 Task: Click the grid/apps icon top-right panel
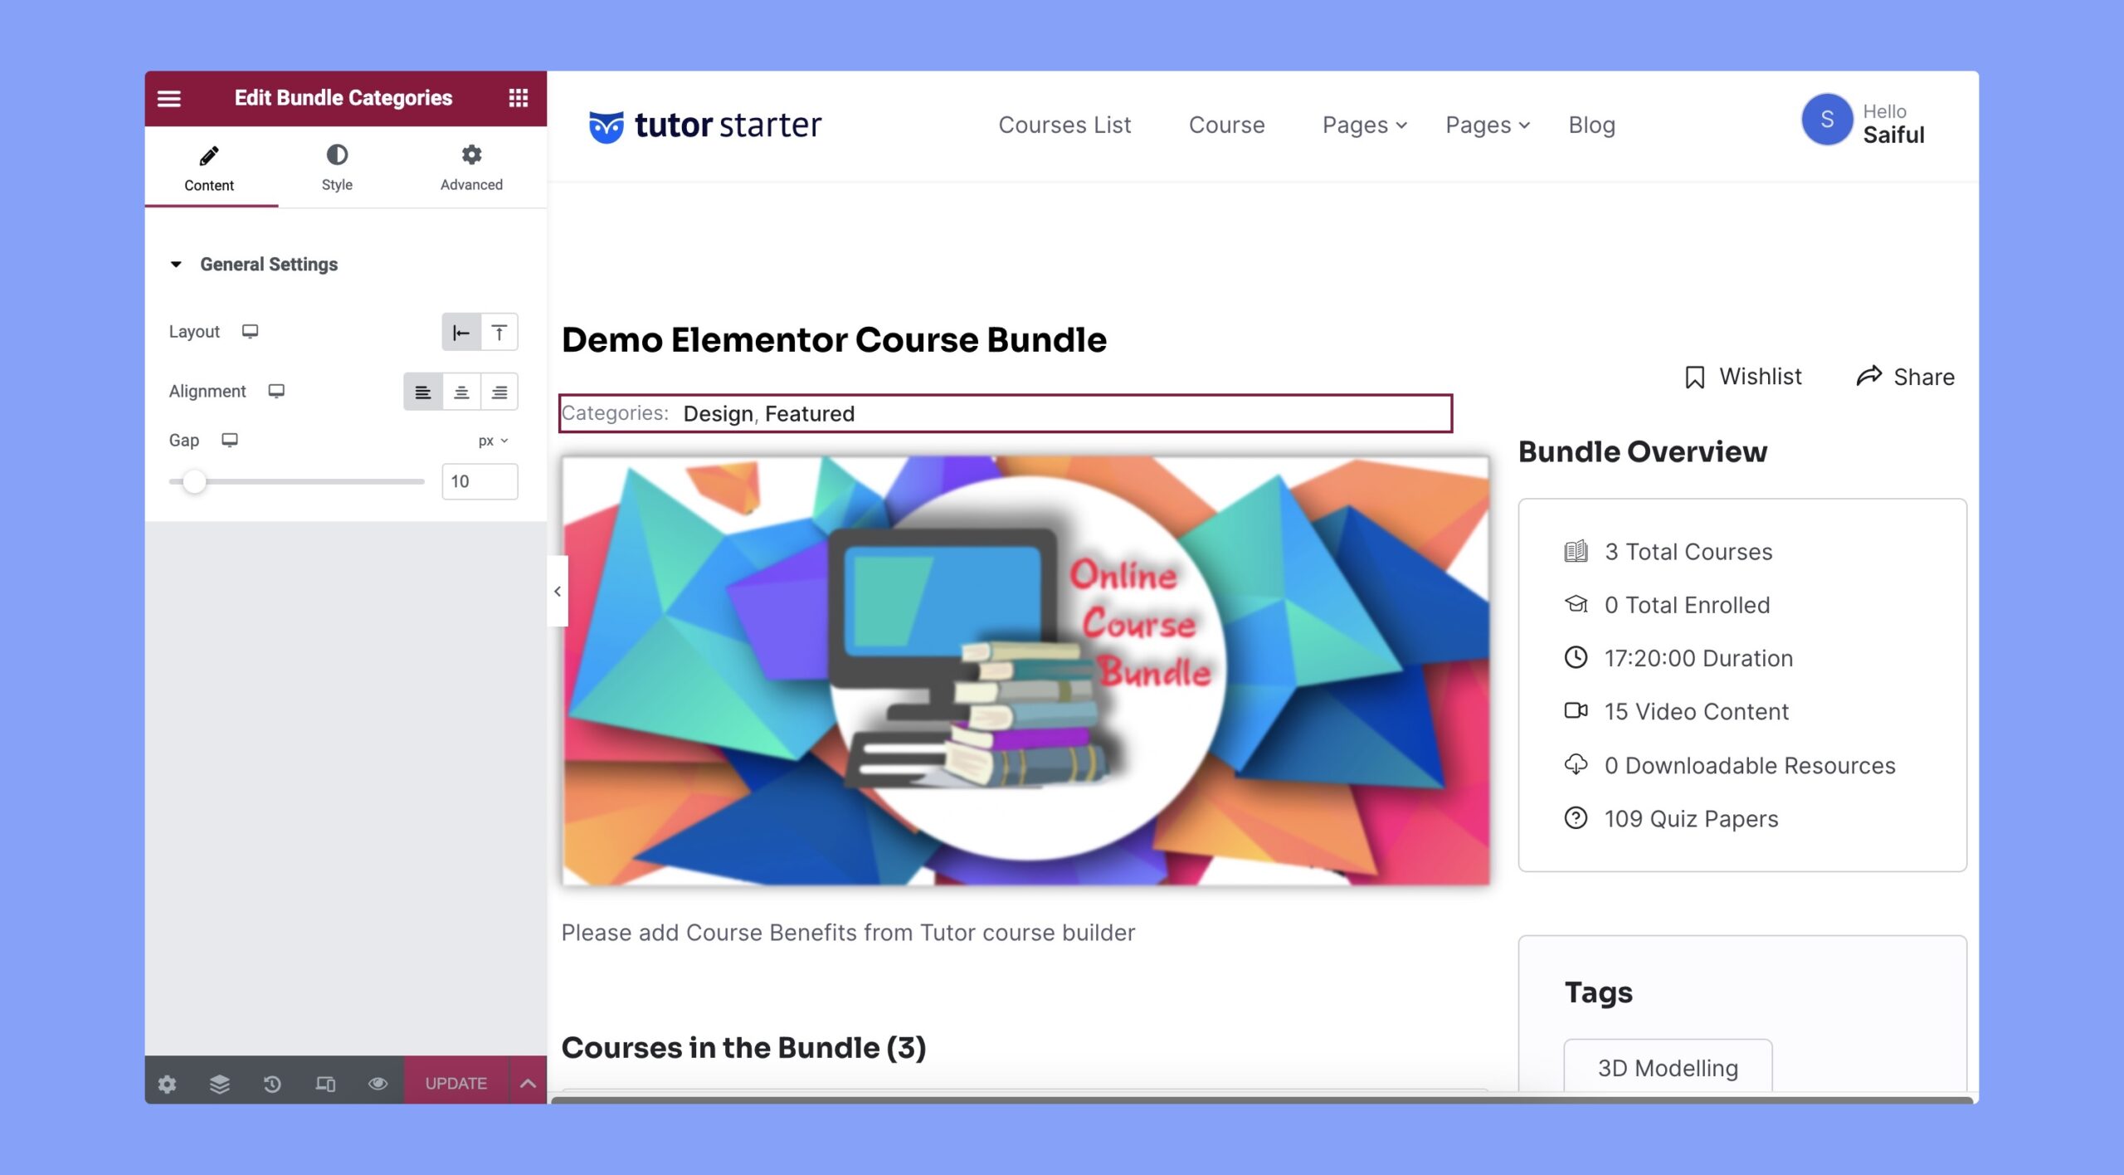coord(517,99)
